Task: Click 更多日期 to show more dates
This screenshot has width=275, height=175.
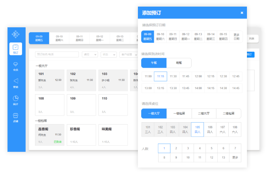Action: click(x=236, y=36)
